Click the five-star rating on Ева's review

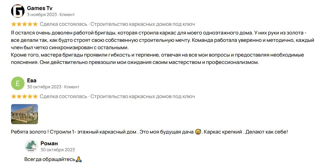click(x=24, y=96)
